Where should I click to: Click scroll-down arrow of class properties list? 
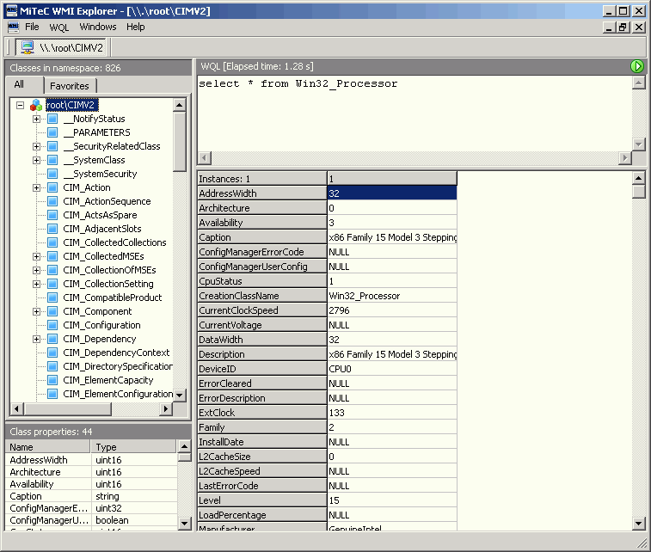click(184, 524)
